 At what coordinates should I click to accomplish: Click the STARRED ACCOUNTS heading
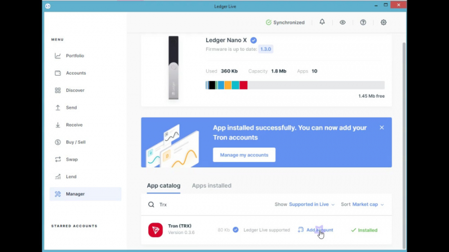pyautogui.click(x=74, y=226)
